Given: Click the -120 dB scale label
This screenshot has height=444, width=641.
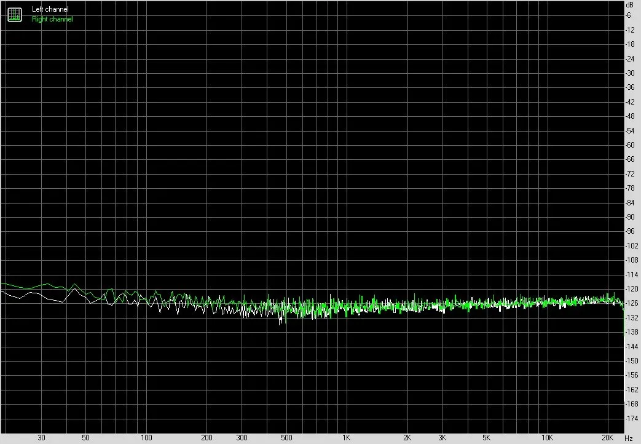Looking at the screenshot, I should 632,289.
